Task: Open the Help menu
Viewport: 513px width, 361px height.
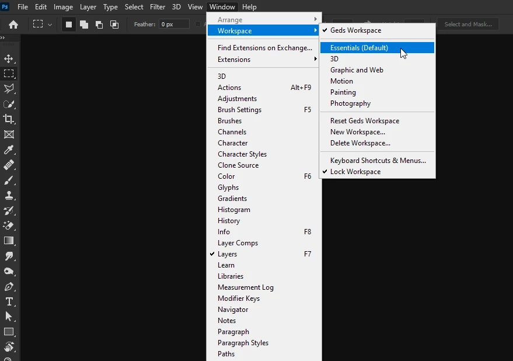Action: point(249,7)
